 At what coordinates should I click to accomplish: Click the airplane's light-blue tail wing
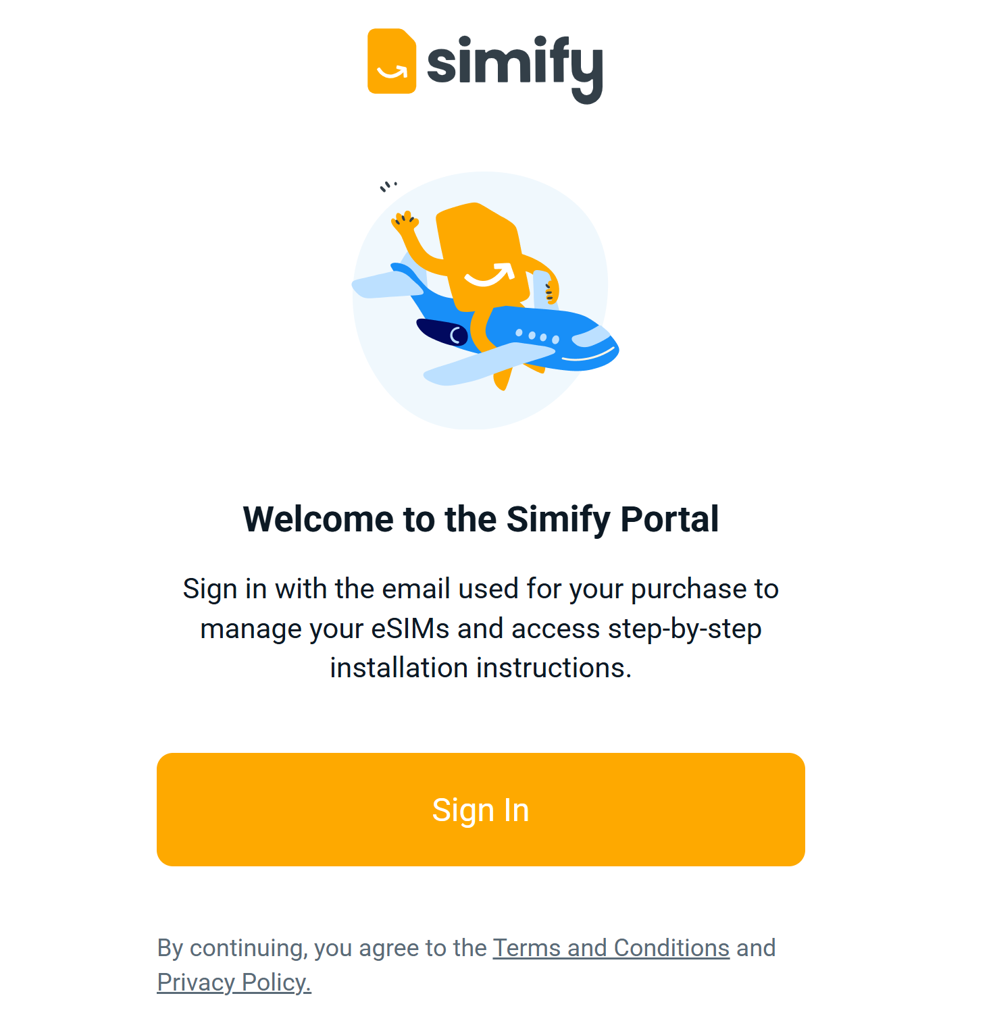pyautogui.click(x=384, y=284)
